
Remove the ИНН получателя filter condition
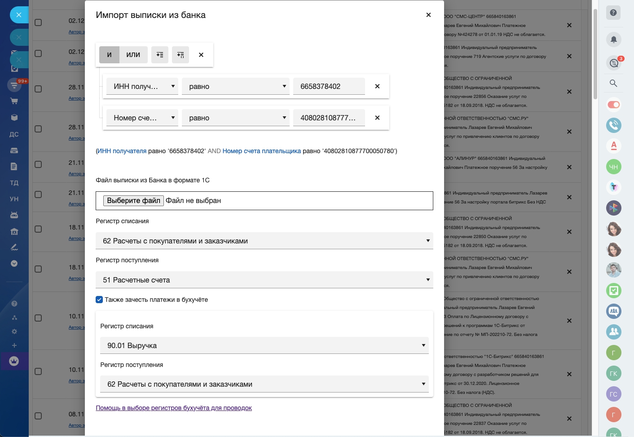377,86
